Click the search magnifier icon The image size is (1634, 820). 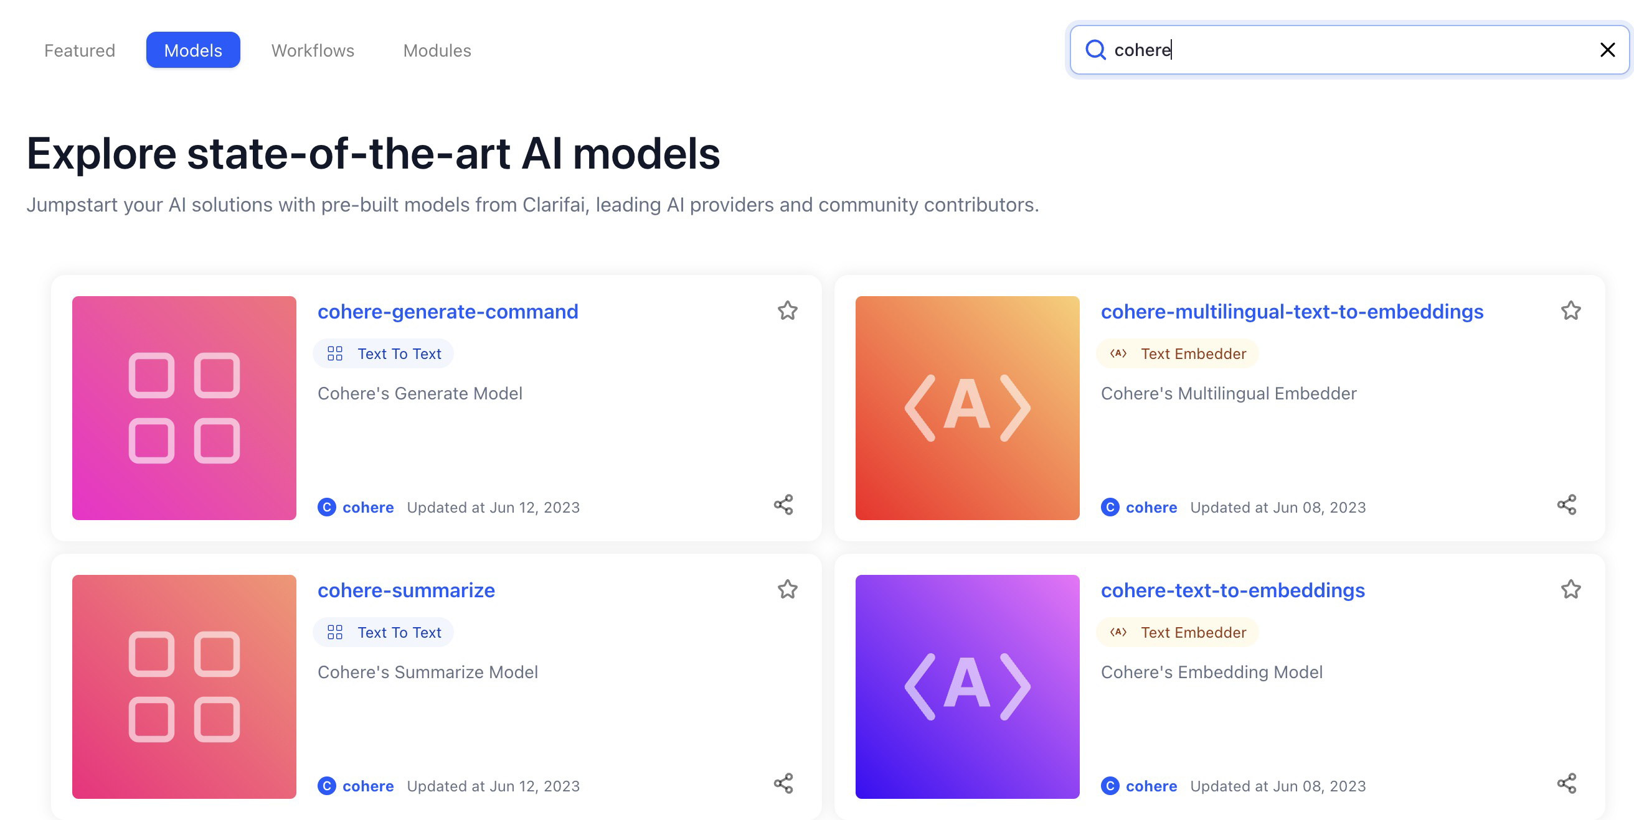[x=1095, y=49]
